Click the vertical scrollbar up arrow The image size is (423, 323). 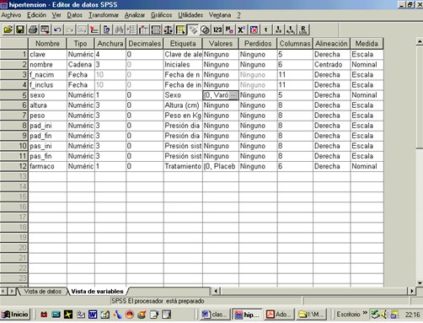click(x=420, y=41)
